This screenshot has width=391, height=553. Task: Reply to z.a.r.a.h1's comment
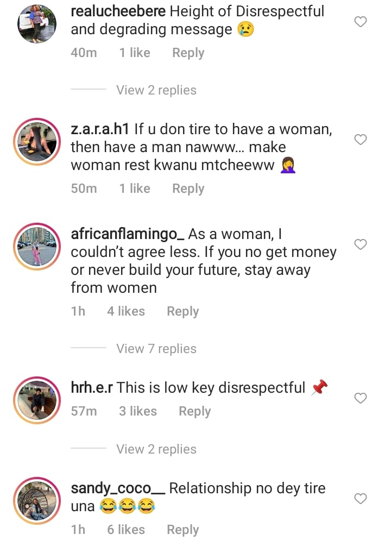[188, 188]
